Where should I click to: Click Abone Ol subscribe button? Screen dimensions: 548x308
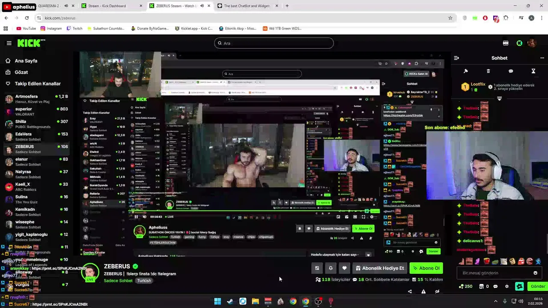(x=426, y=268)
